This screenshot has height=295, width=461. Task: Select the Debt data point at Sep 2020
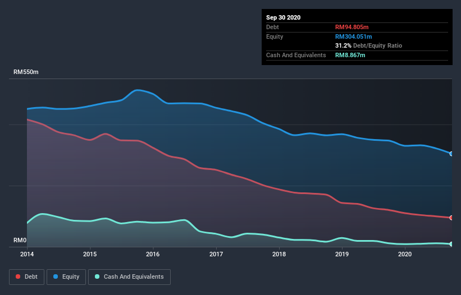click(451, 218)
